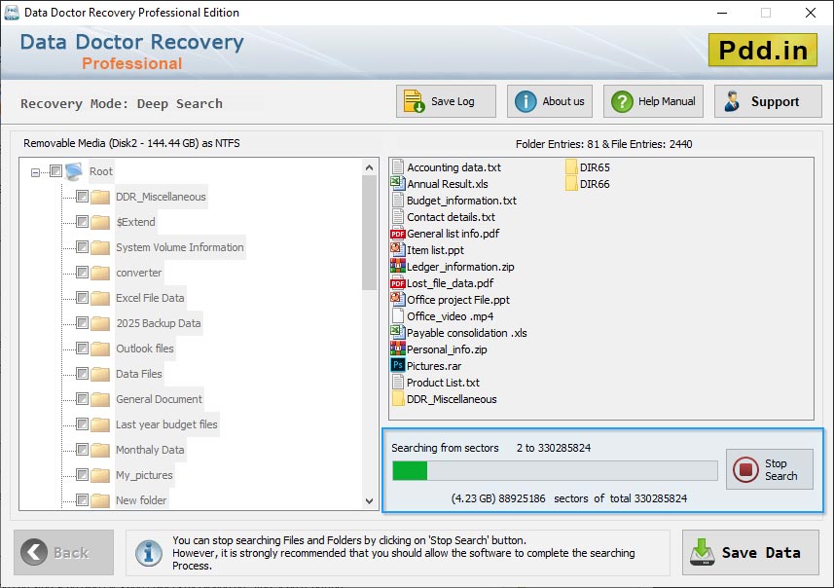Select the Outlook files tree folder
Viewport: 834px width, 588px height.
pos(145,349)
